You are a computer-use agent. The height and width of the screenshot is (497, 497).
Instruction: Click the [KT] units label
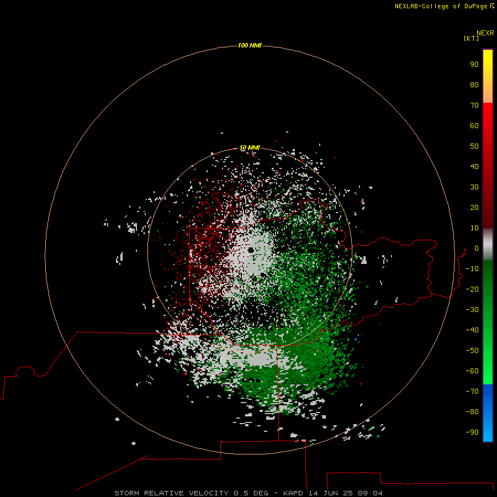click(471, 38)
